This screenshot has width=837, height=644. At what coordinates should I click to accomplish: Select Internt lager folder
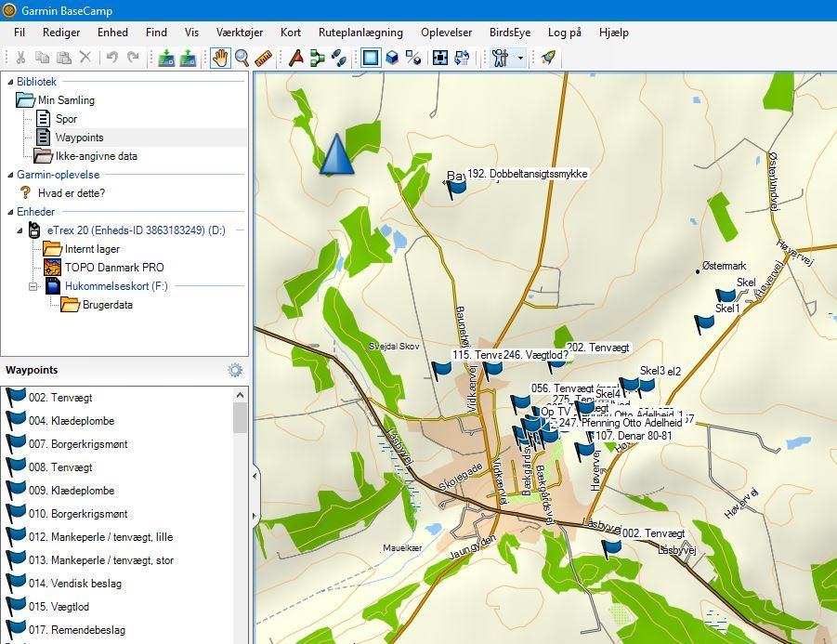coord(92,249)
